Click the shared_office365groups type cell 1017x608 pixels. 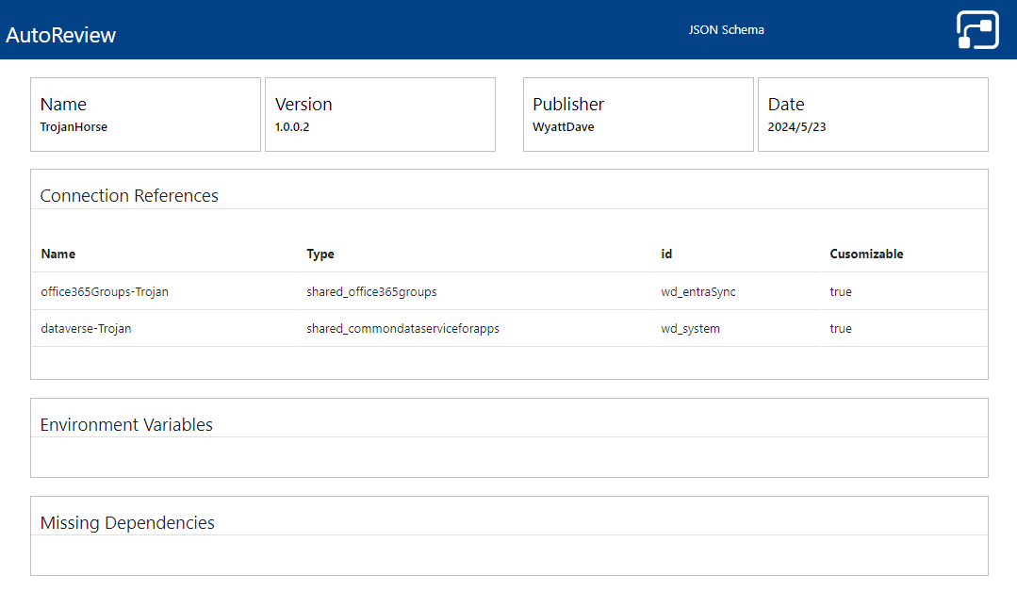[x=371, y=292]
